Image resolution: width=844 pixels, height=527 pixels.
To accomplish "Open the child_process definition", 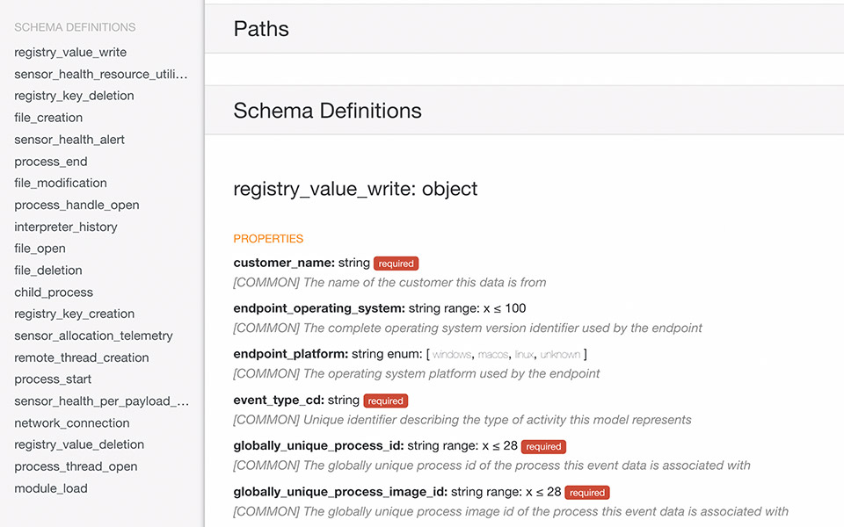I will pos(54,292).
